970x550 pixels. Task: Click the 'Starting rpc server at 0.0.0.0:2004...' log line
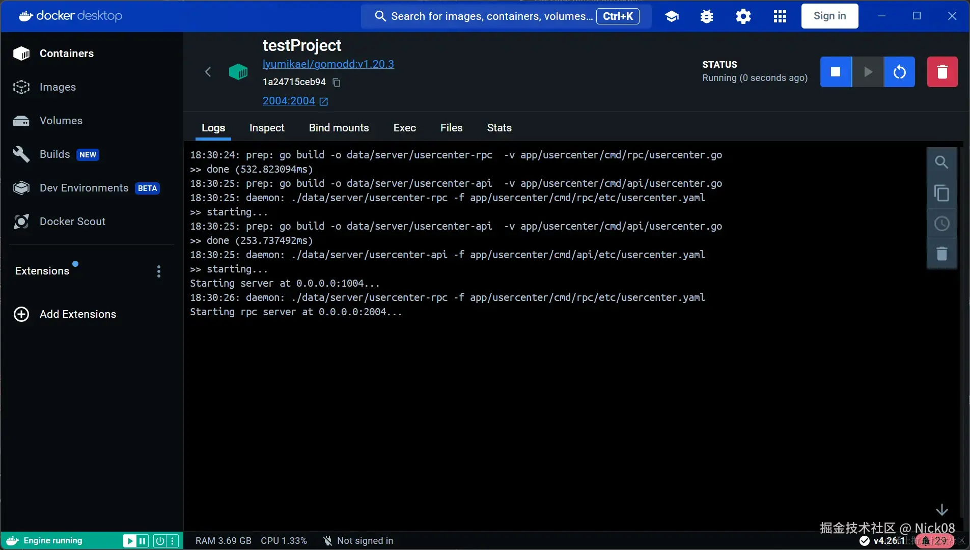(296, 312)
